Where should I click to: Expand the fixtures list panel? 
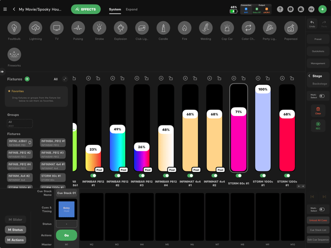(x=65, y=79)
